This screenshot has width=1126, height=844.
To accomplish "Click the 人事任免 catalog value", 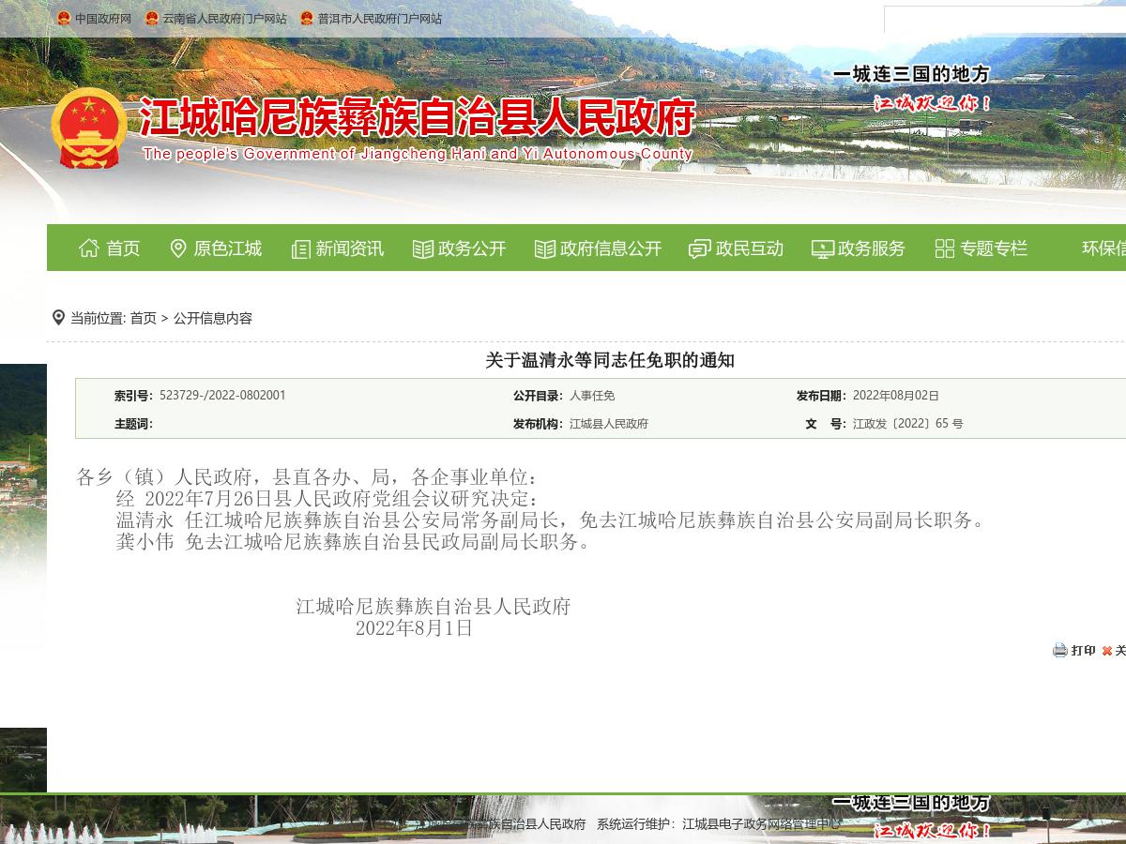I will 592,396.
